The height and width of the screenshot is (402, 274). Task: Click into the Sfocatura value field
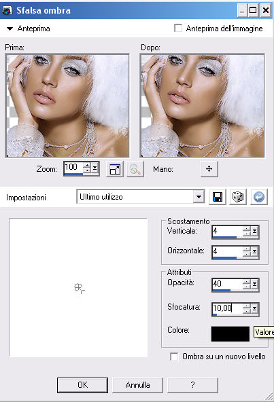pos(228,308)
